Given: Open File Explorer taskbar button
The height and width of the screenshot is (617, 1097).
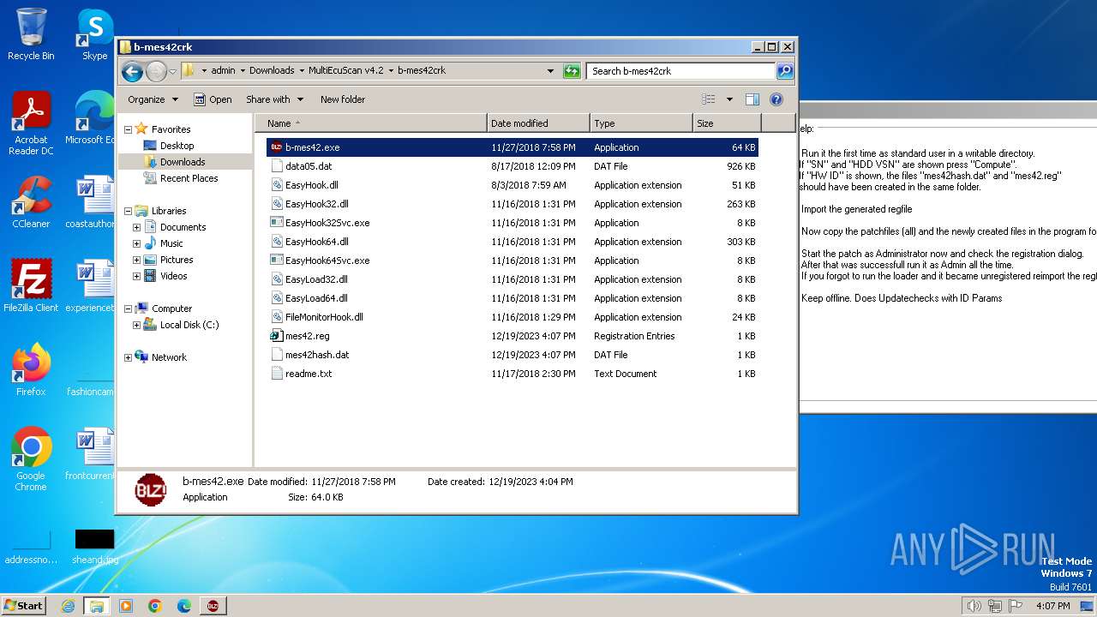Looking at the screenshot, I should tap(97, 606).
